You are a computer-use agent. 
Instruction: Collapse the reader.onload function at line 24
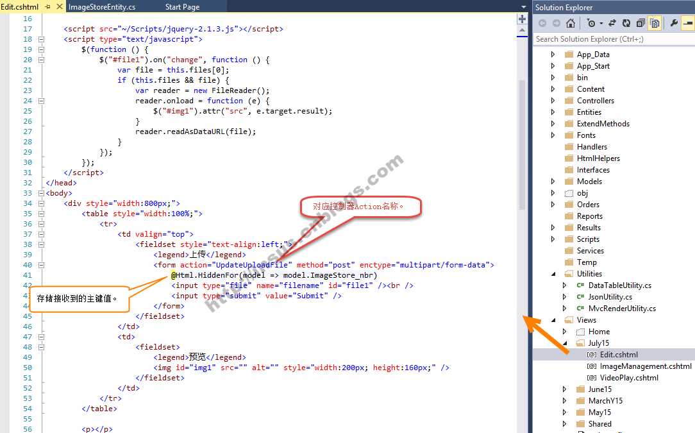point(41,101)
